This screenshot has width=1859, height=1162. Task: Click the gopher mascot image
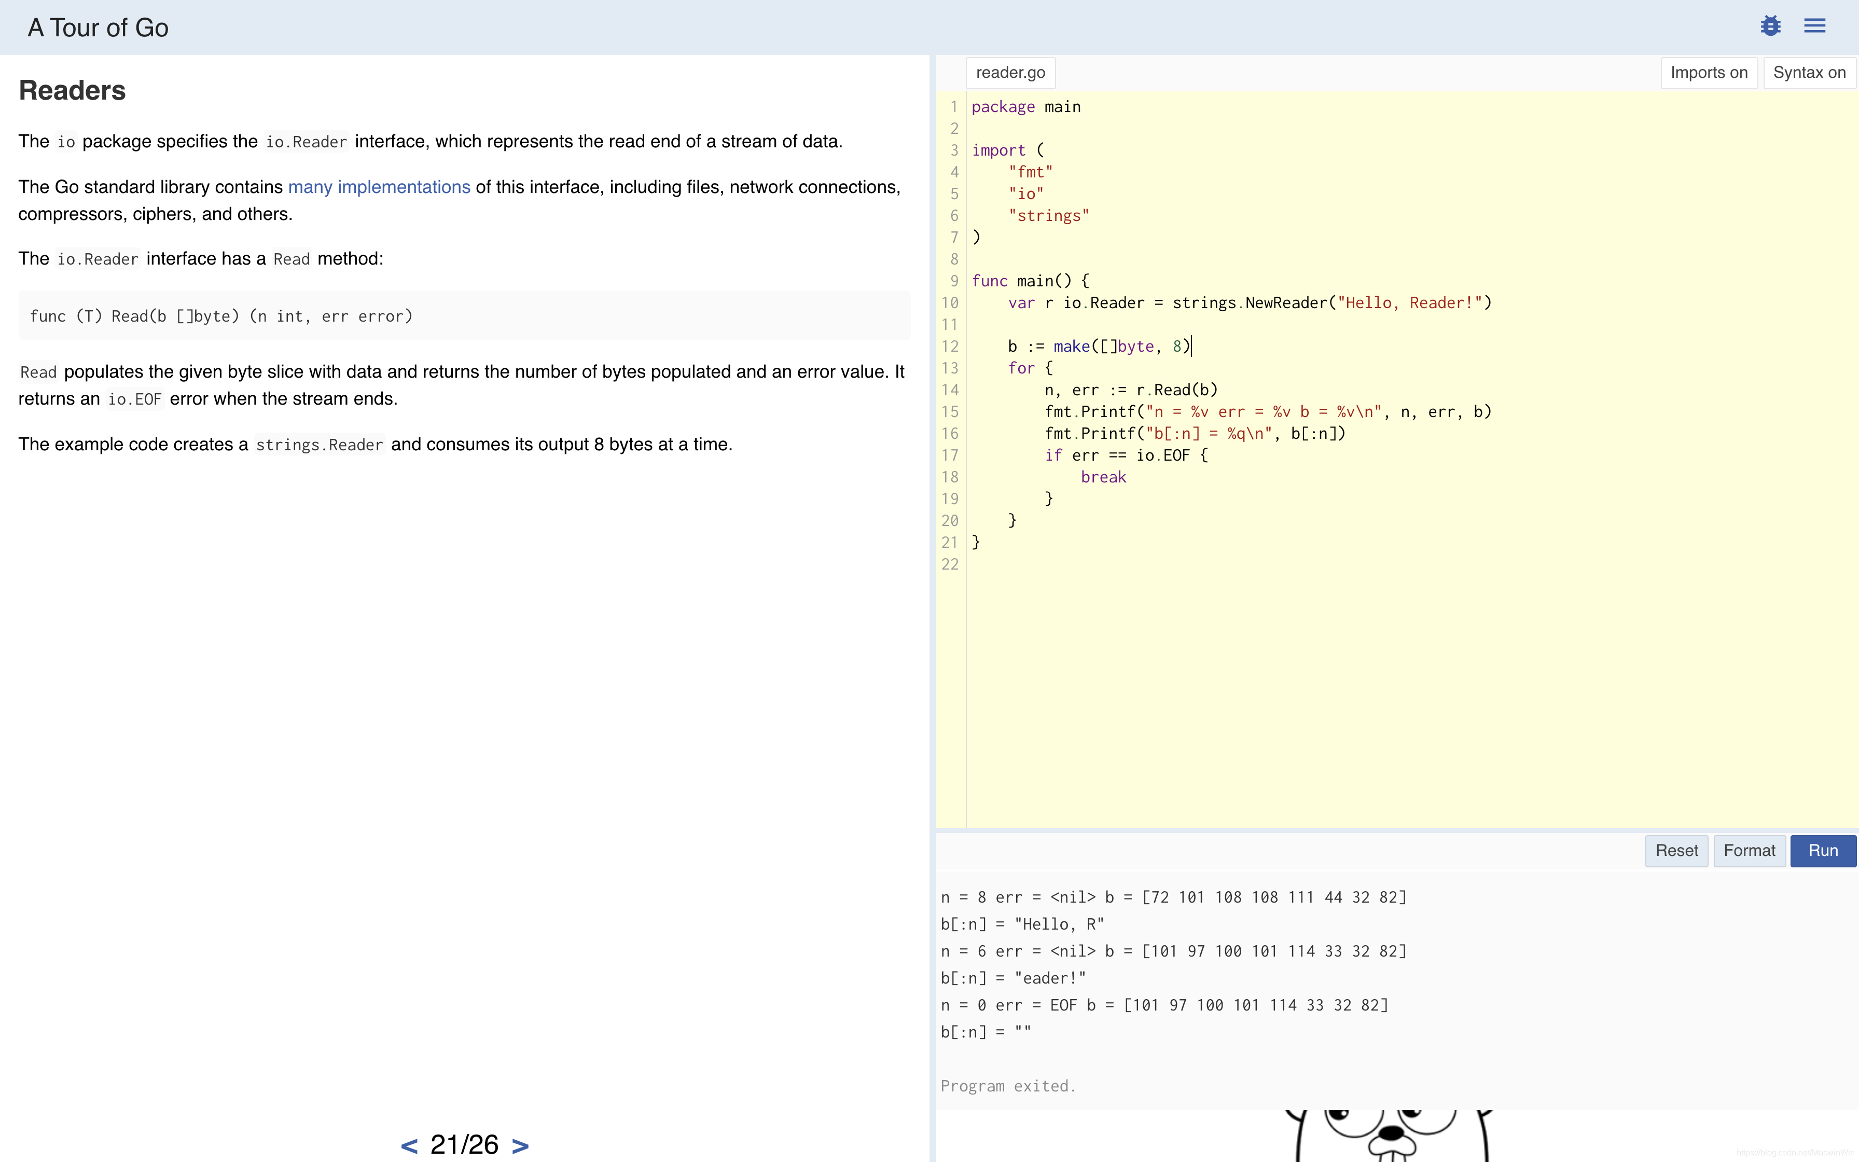pos(1389,1136)
